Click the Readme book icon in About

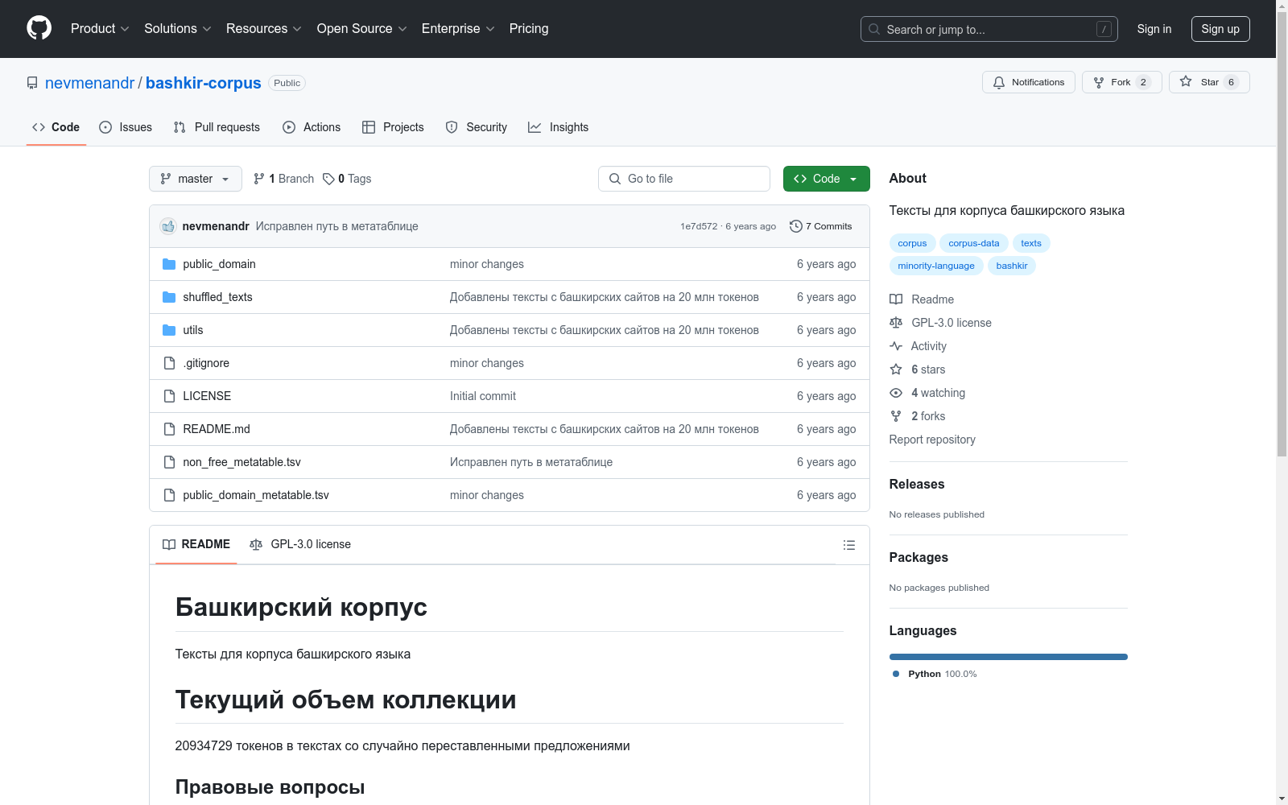(896, 299)
